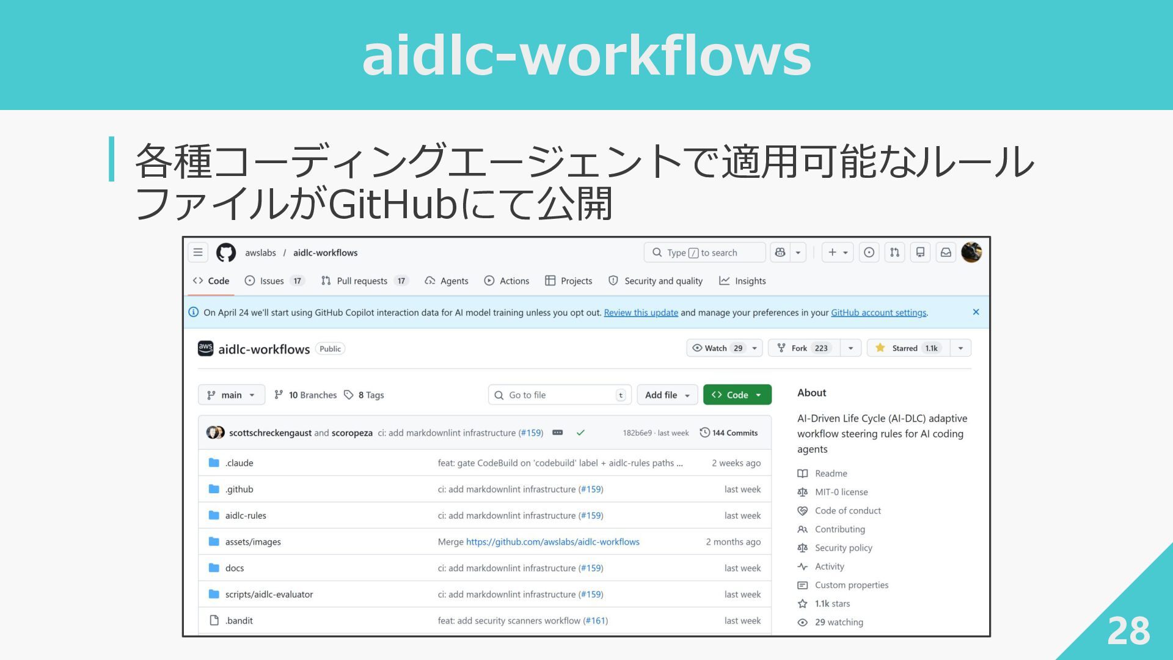
Task: Open the hamburger navigation menu
Action: click(198, 252)
